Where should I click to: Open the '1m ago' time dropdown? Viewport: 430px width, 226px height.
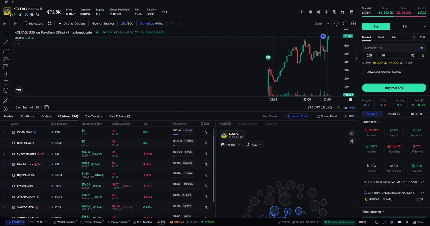231,145
